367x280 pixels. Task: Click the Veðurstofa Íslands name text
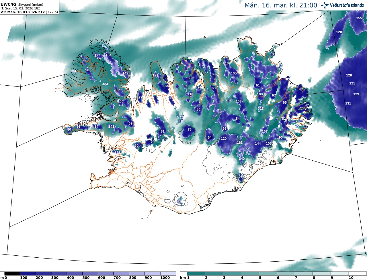pyautogui.click(x=347, y=5)
